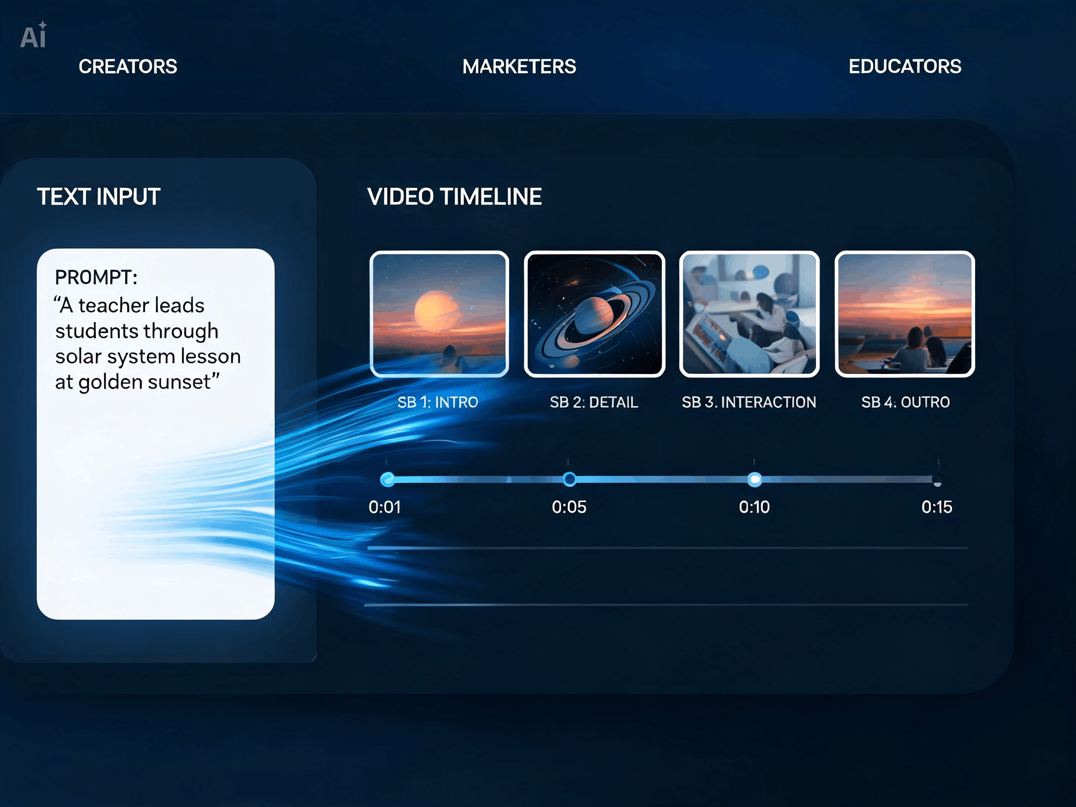Click the 'PROMPT:' label text
Image resolution: width=1076 pixels, height=807 pixels.
pyautogui.click(x=96, y=277)
